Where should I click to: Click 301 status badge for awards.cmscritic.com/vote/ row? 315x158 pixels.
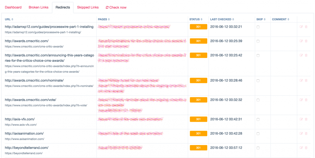point(198,100)
